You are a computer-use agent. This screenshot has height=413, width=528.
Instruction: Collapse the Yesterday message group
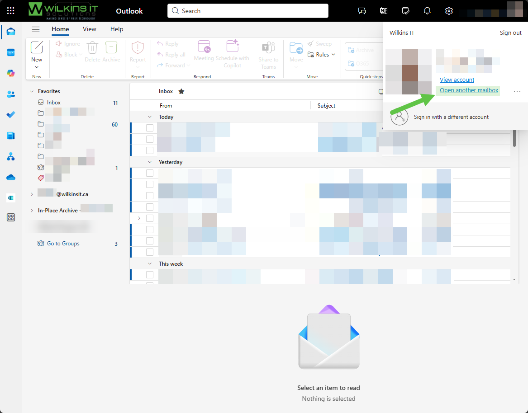coord(150,162)
